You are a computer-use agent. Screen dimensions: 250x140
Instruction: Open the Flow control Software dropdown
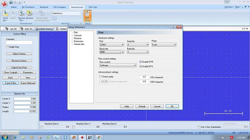118,66
